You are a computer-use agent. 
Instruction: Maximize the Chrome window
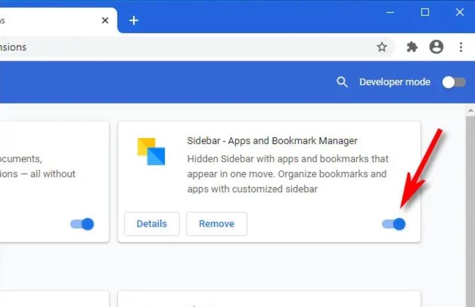pyautogui.click(x=425, y=12)
